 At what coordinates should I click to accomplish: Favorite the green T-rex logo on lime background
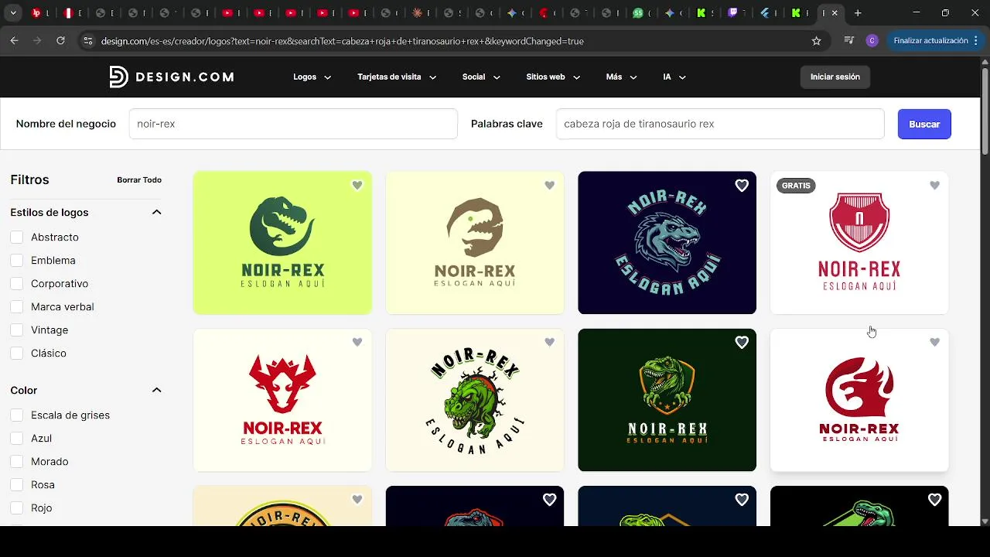[x=357, y=186]
